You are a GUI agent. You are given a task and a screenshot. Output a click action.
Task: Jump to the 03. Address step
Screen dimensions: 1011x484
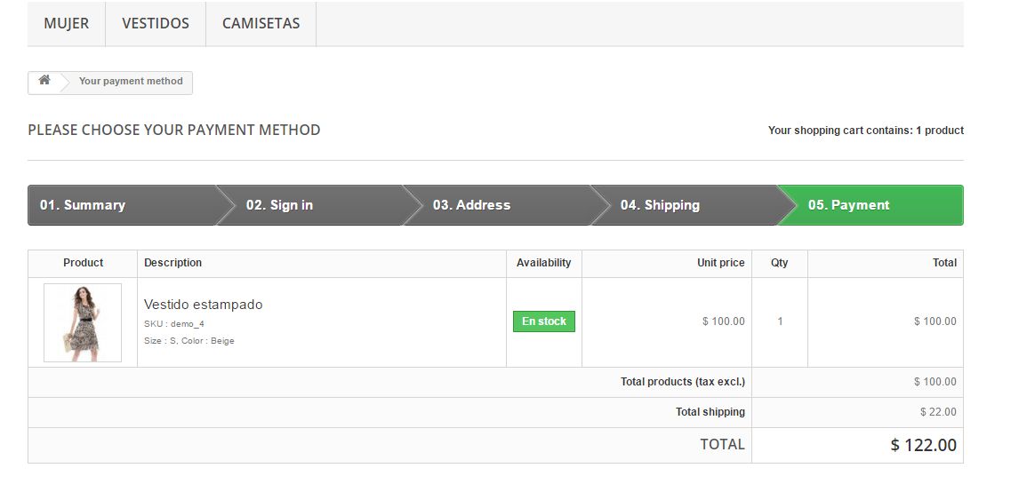coord(471,205)
